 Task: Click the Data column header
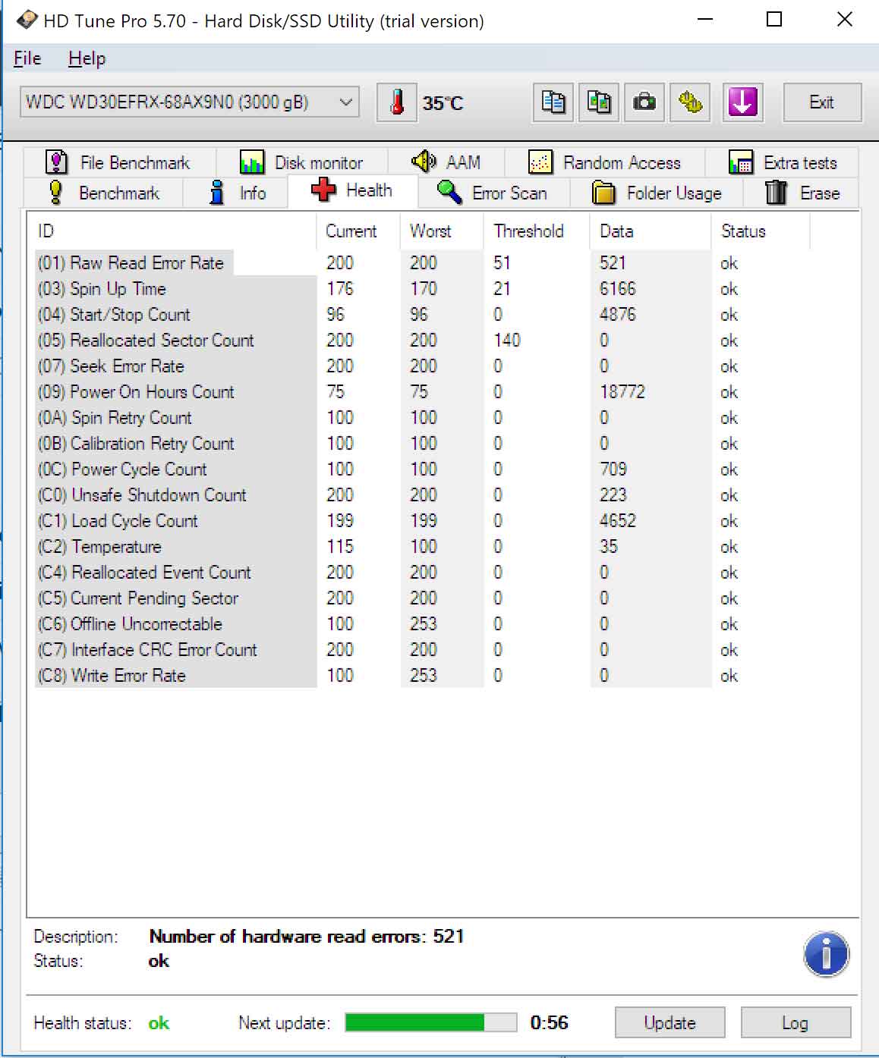point(651,231)
